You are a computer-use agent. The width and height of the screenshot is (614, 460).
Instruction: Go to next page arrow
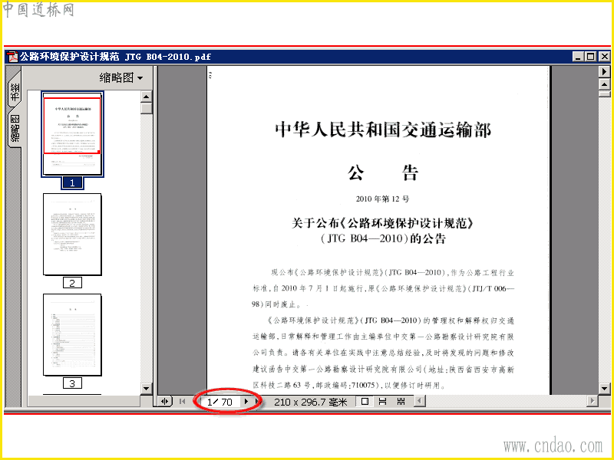(246, 401)
